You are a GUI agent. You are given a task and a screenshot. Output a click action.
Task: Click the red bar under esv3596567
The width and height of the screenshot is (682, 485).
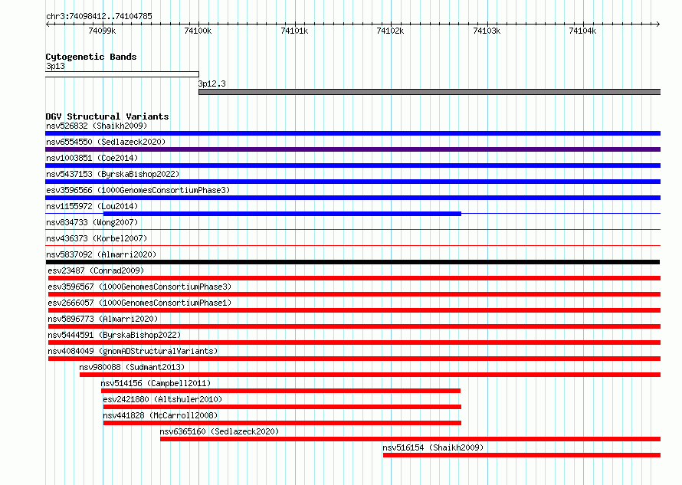(355, 294)
